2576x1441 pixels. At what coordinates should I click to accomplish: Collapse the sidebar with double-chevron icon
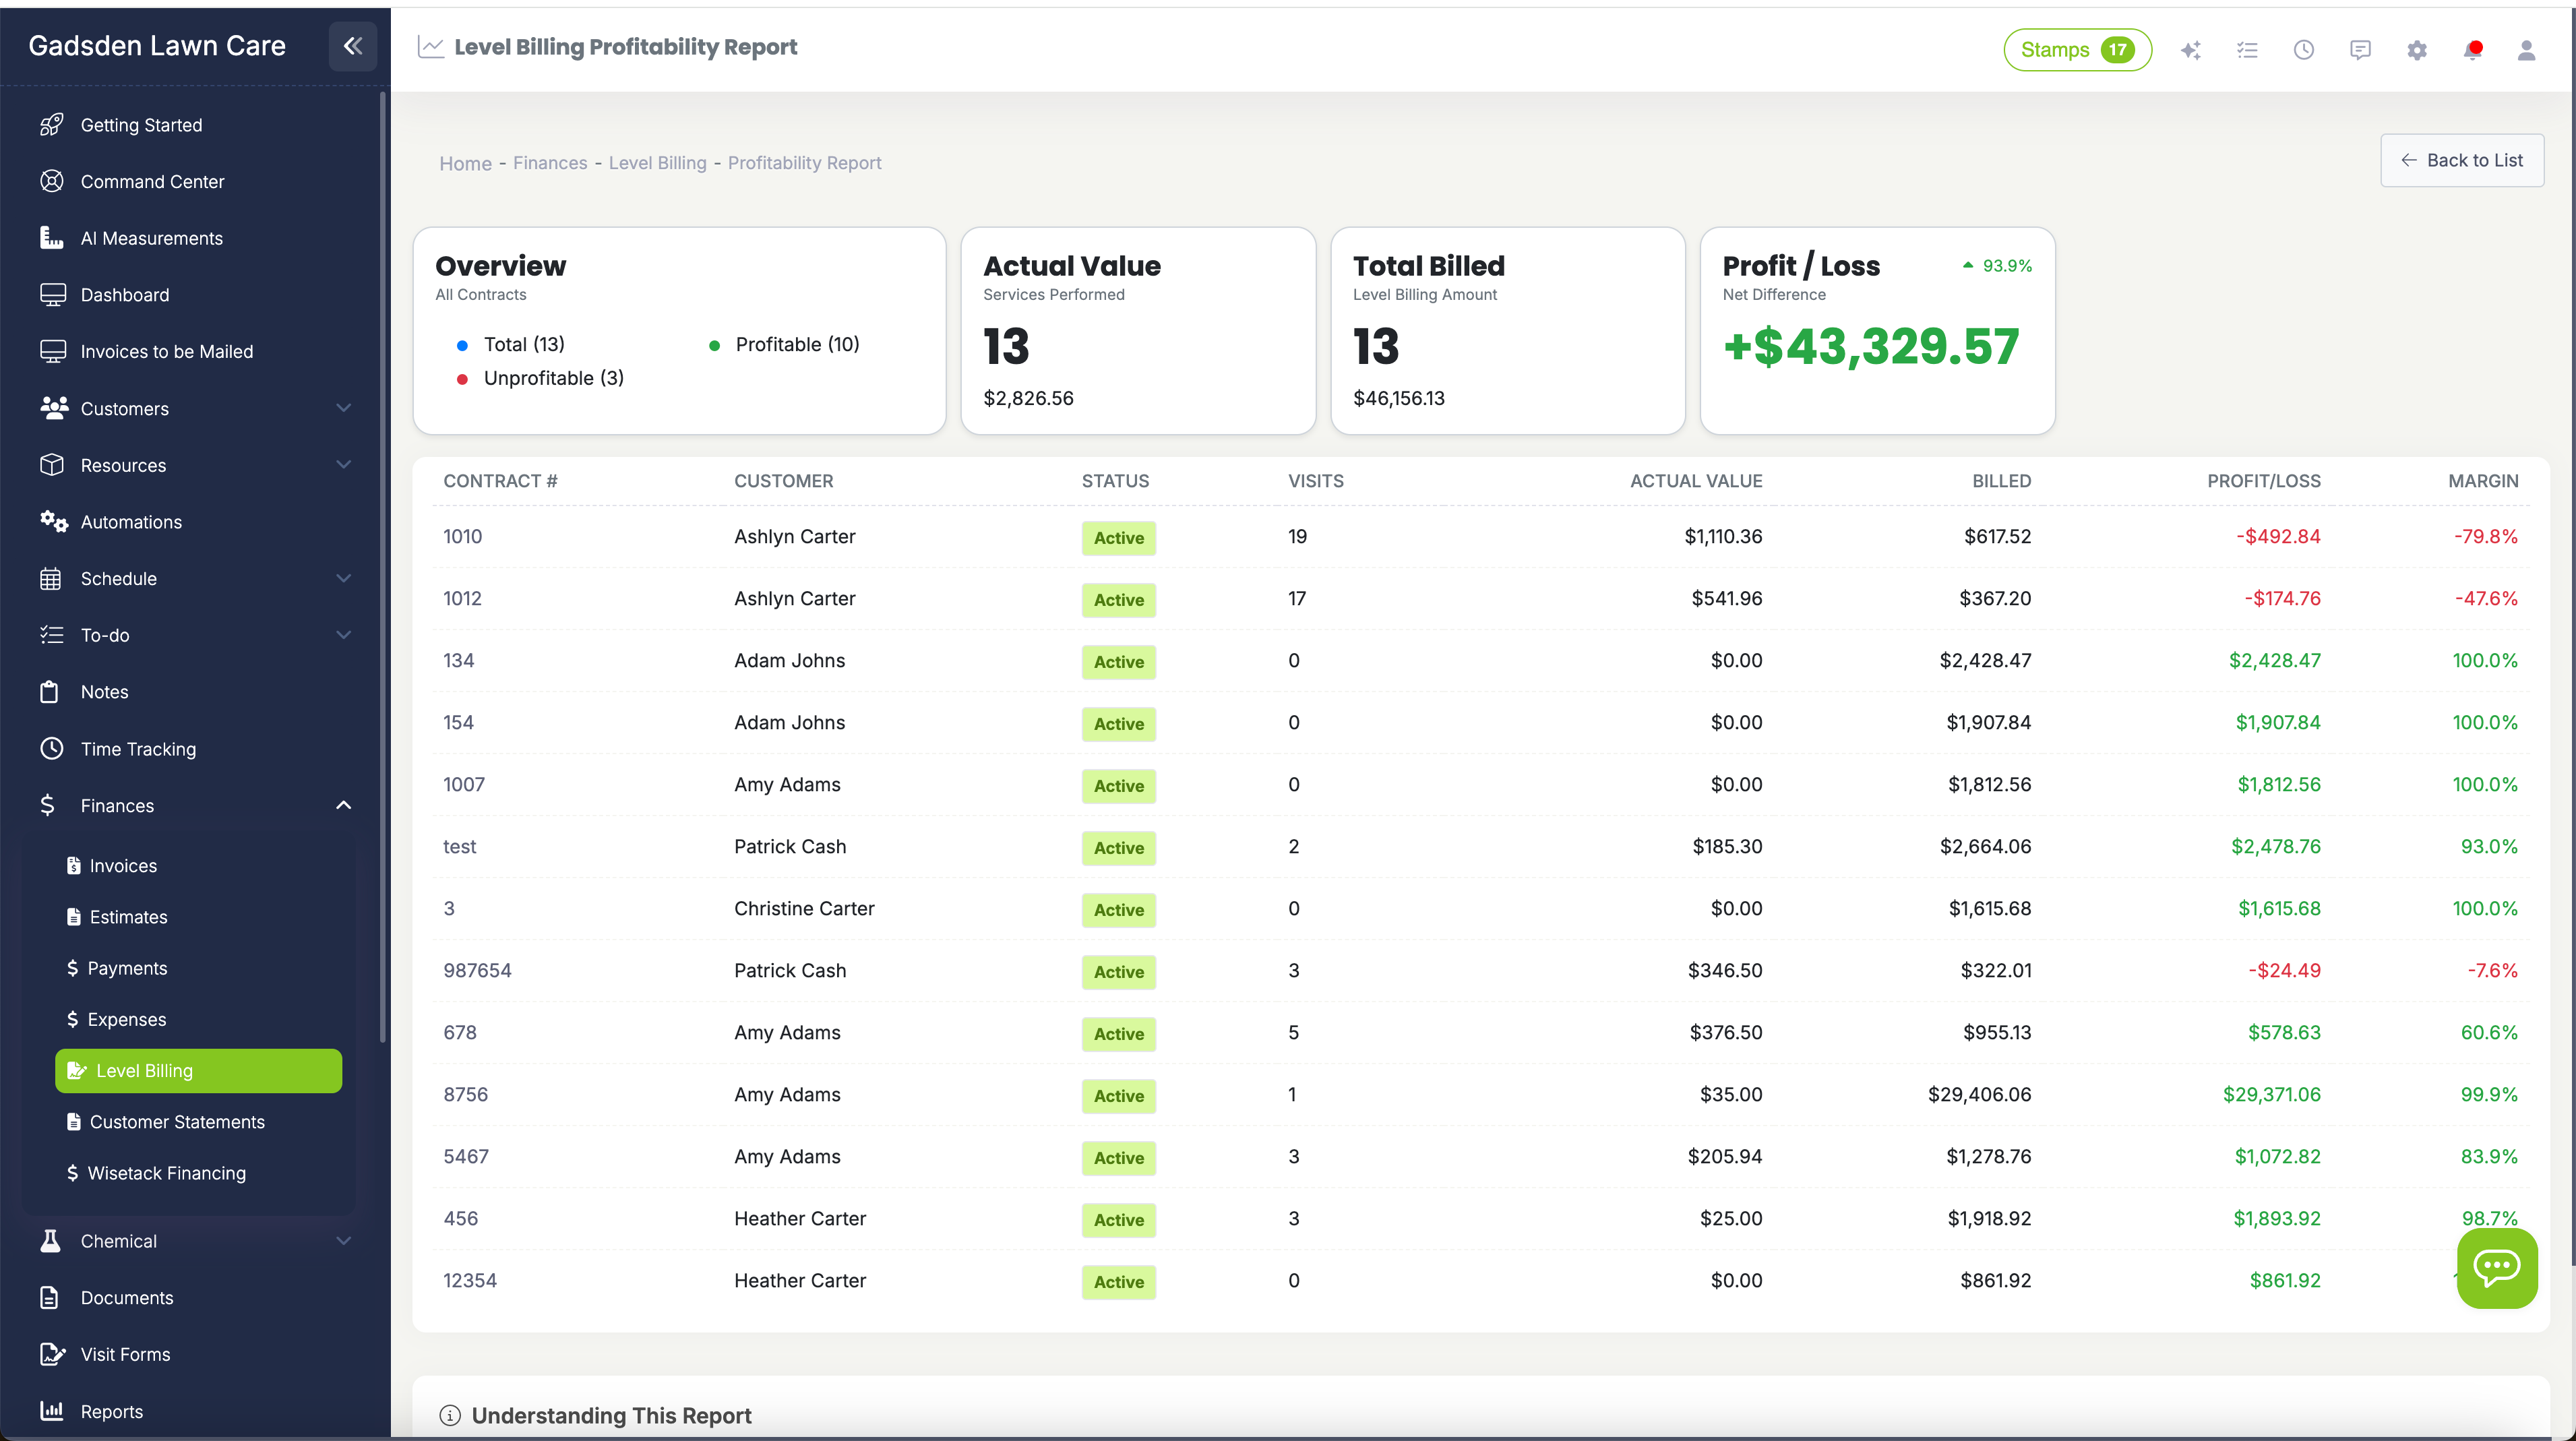click(352, 46)
